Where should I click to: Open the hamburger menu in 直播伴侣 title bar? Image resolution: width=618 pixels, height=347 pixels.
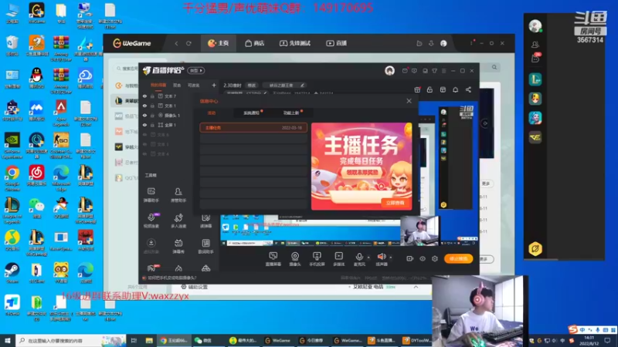[443, 71]
